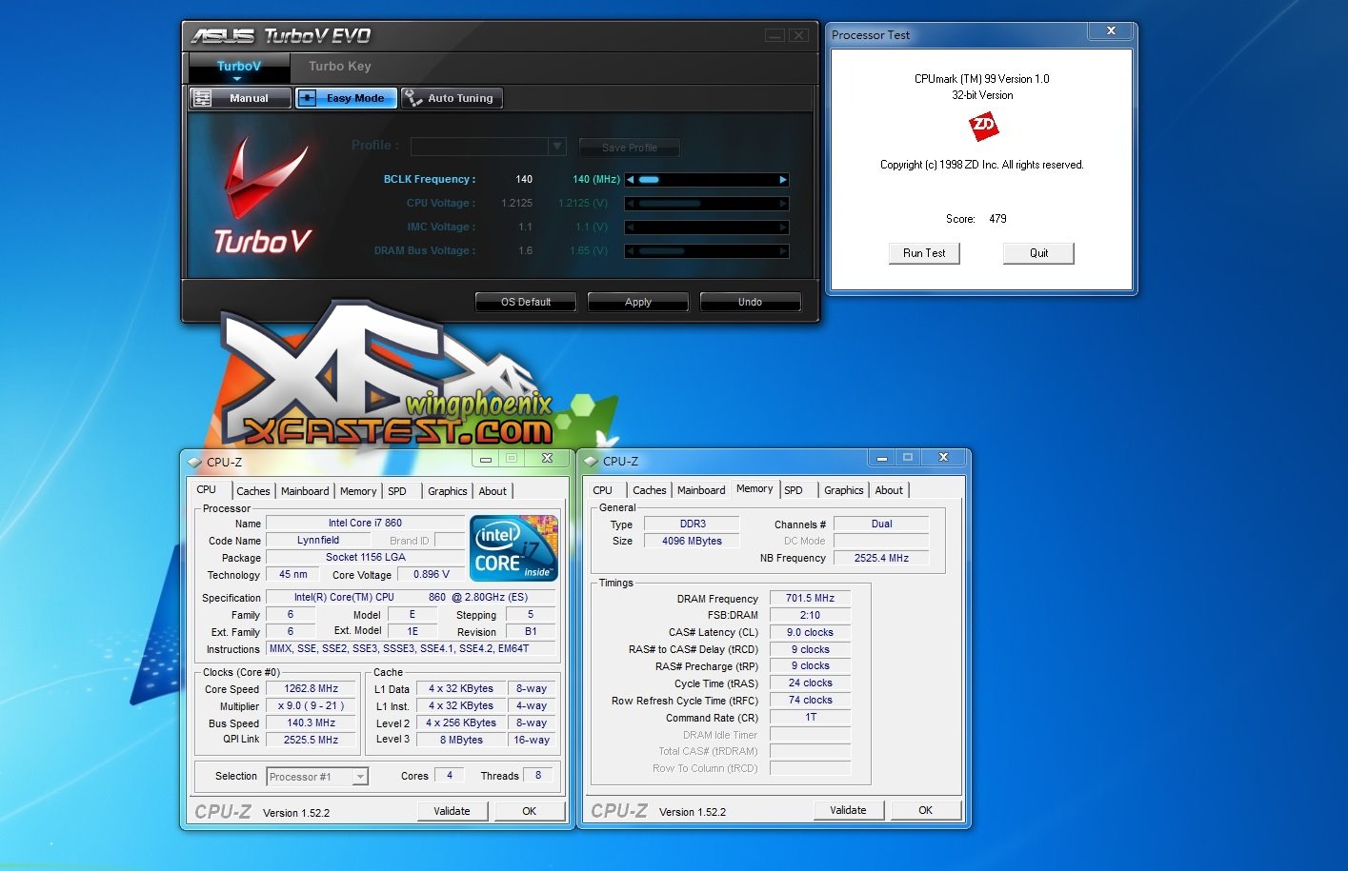Select Easy Mode in TurboV
1348x871 pixels.
click(x=346, y=98)
